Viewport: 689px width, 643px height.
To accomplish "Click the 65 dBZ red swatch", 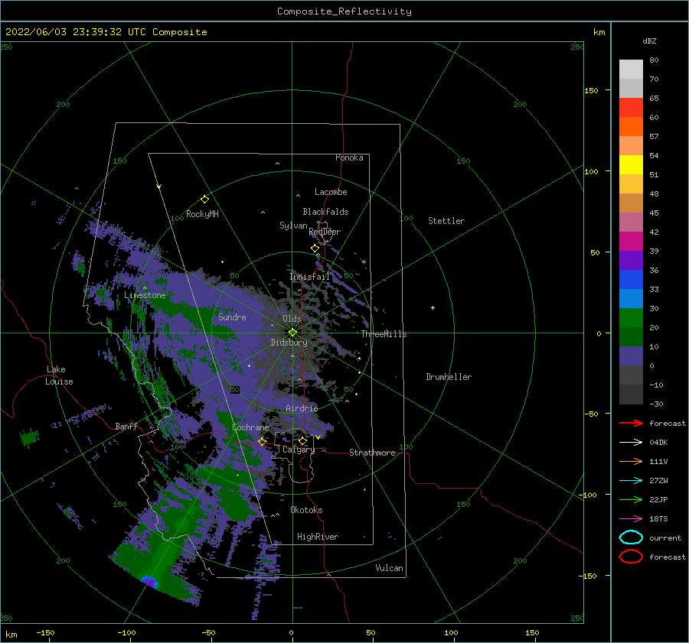I will (631, 107).
